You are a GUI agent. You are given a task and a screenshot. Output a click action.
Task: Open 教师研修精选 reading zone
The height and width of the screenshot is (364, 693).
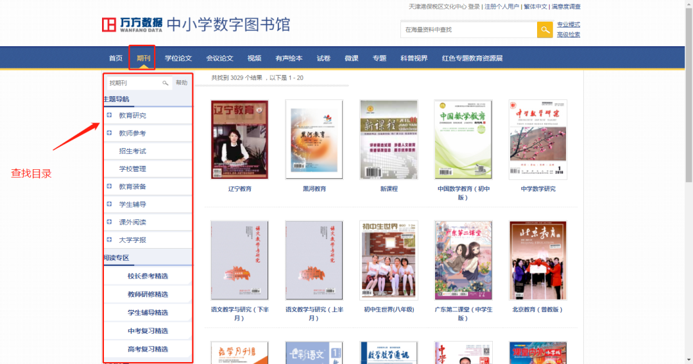[x=148, y=294]
